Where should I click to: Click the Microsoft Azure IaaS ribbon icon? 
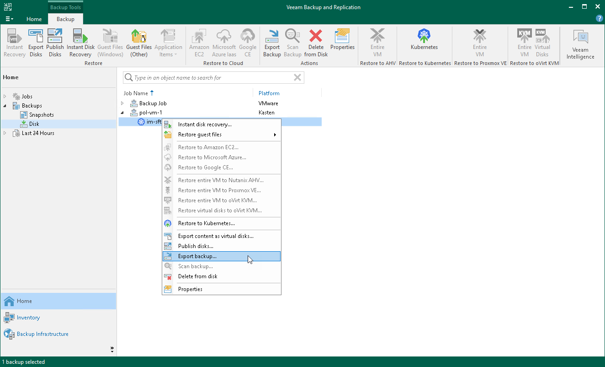click(x=224, y=43)
